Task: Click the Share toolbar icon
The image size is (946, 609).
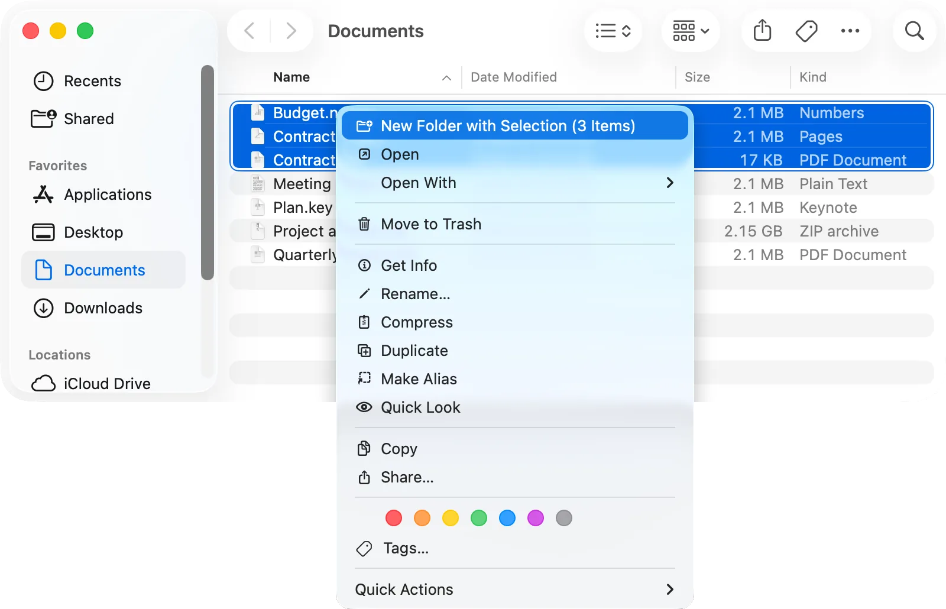Action: (x=763, y=31)
